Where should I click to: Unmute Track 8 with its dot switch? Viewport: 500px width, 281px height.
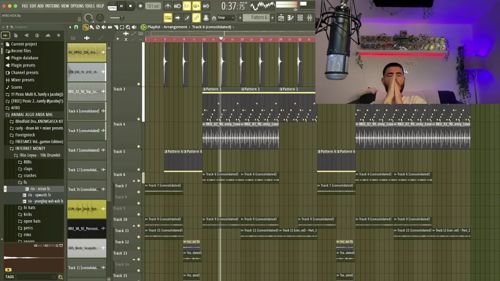click(138, 203)
